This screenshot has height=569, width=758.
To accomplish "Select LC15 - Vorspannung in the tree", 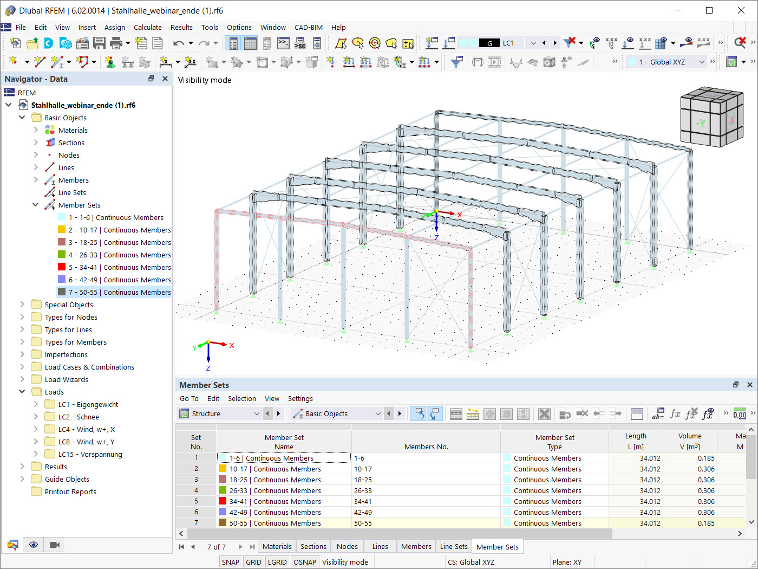I will 90,454.
